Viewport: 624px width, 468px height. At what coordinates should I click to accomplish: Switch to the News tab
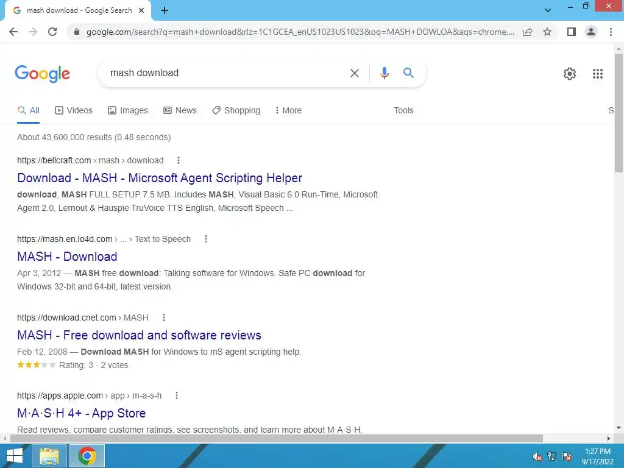pyautogui.click(x=180, y=111)
